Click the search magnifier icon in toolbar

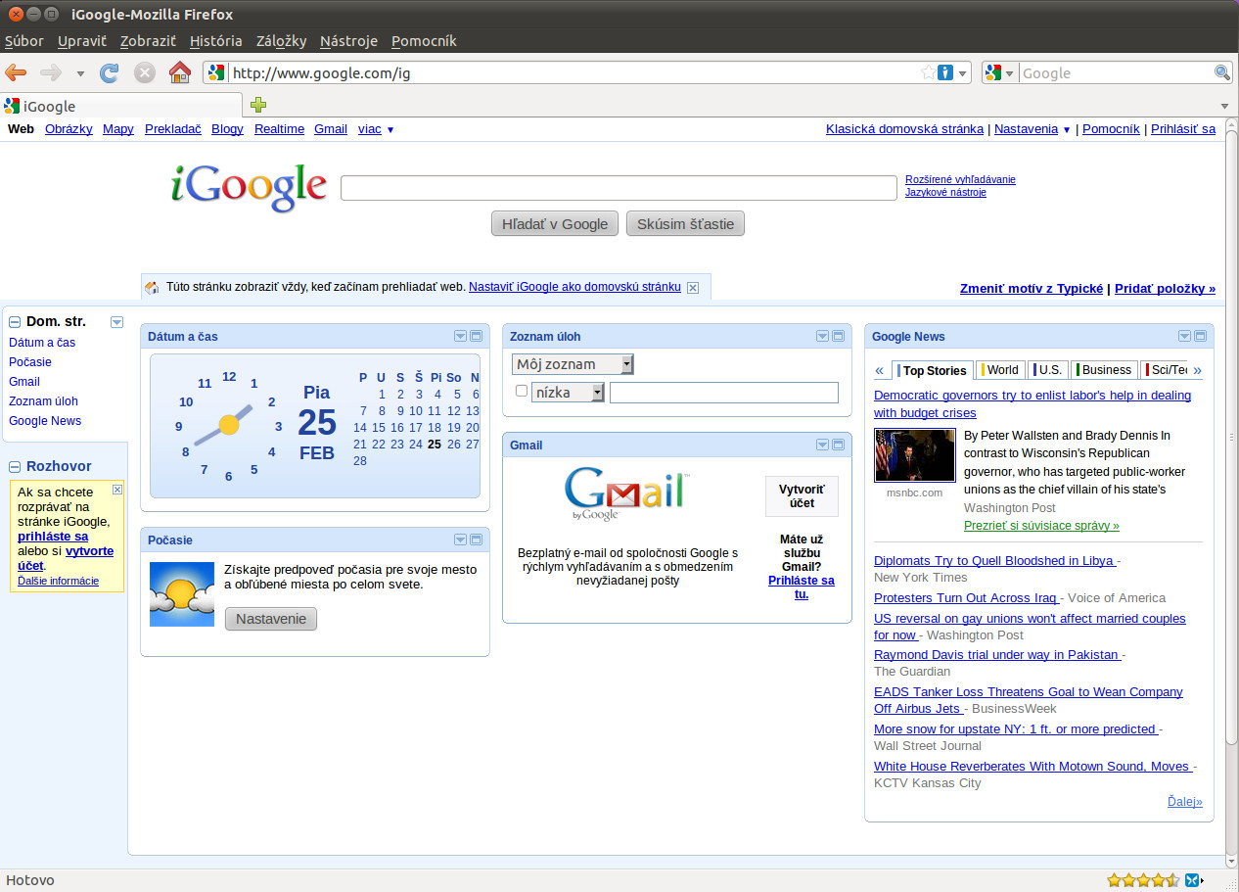(1222, 72)
